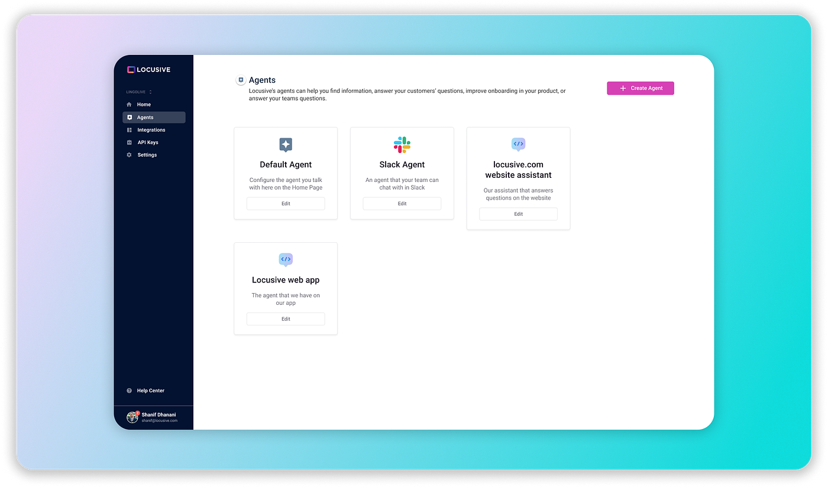
Task: Click the locusive.com website assistant title
Action: coord(518,170)
